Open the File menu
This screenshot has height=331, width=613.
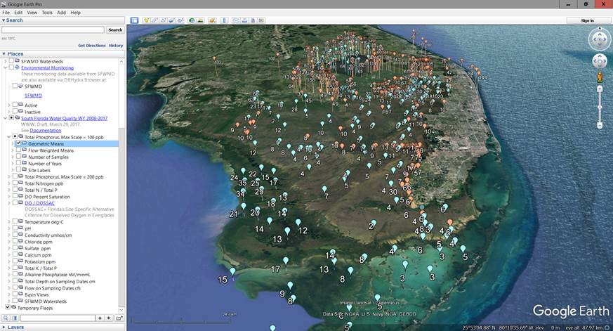click(6, 13)
